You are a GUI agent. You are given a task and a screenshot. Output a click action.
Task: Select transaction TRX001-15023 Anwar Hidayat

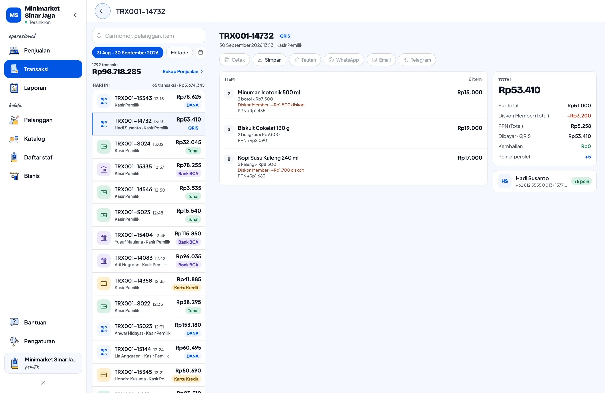pos(148,329)
